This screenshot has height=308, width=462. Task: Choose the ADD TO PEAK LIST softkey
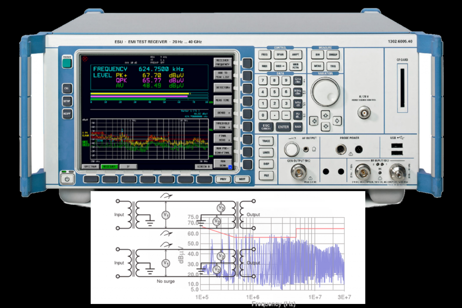point(222,75)
